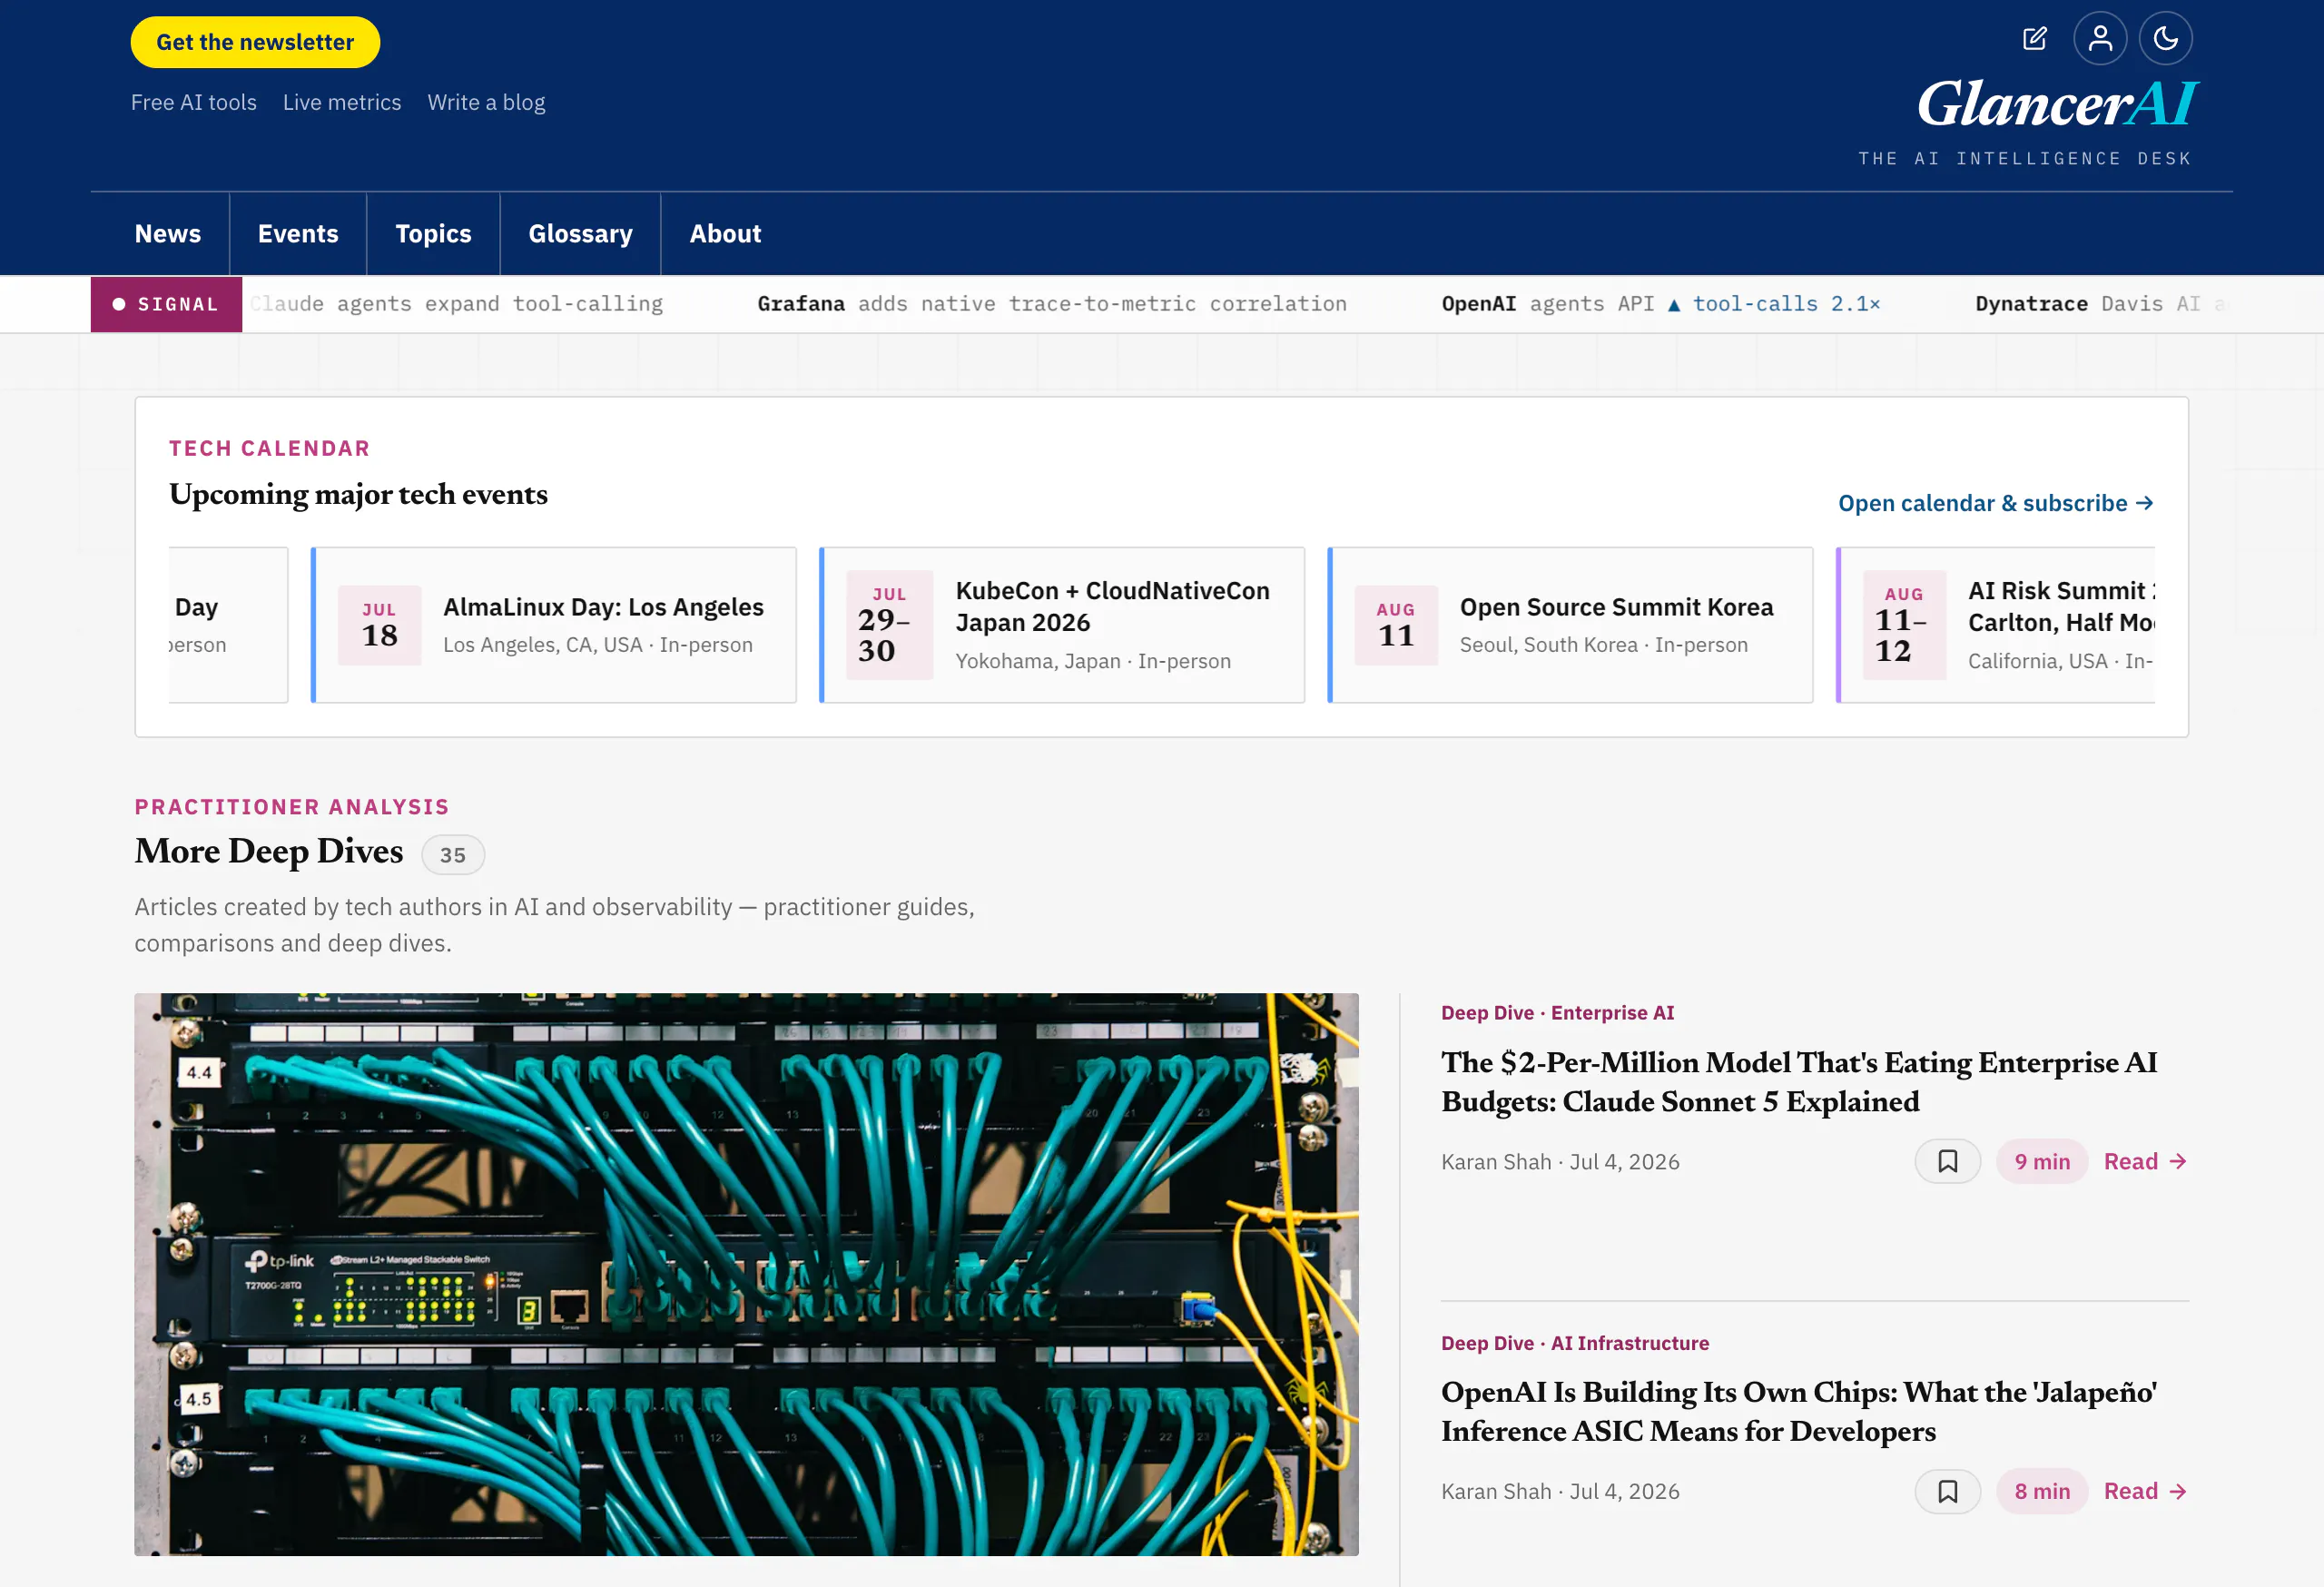Open the Live metrics link
2324x1587 pixels.
point(342,102)
